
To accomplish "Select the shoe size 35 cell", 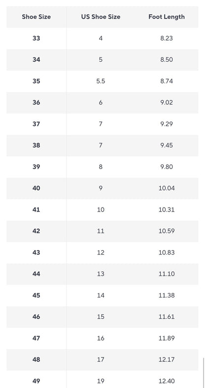I will (36, 81).
